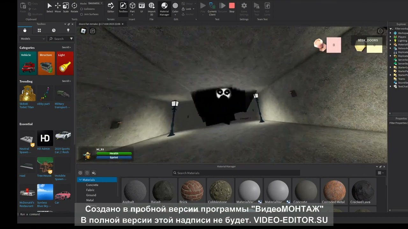This screenshot has height=229, width=408.
Task: Activate the Select tool
Action: 49,8
